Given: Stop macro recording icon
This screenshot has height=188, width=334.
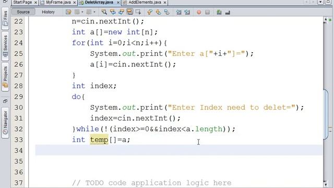Looking at the screenshot, I should coord(207,12).
